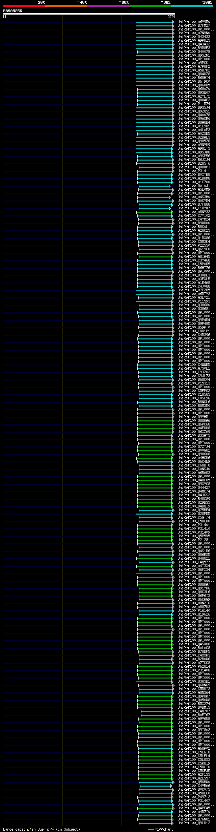Select hit UniRef100_B7FM27

click(x=194, y=26)
